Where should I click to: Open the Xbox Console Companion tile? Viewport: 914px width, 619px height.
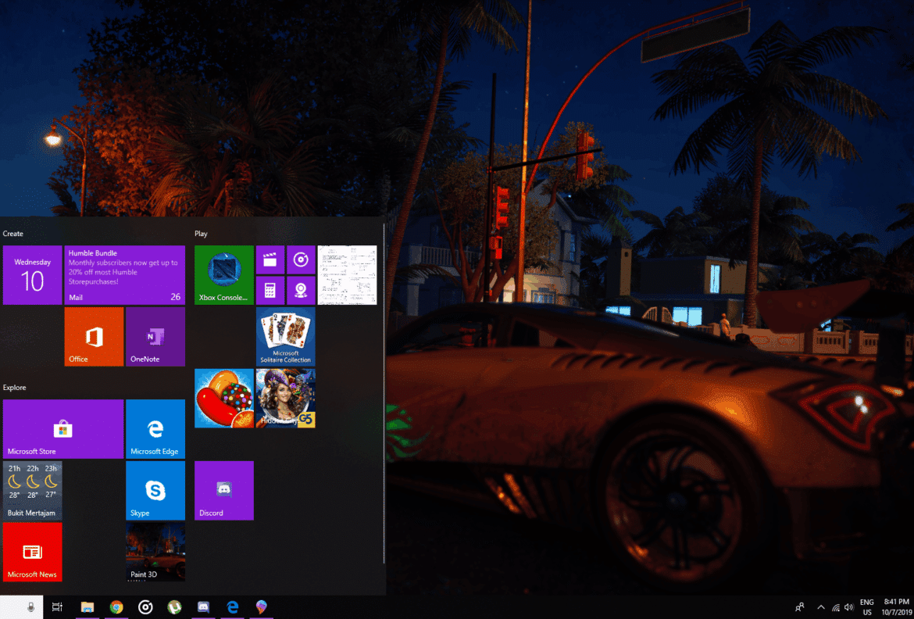(x=223, y=274)
